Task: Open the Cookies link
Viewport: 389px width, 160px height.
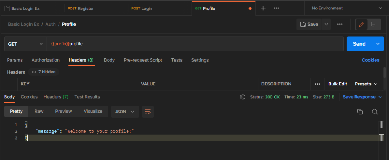Action: 370,60
